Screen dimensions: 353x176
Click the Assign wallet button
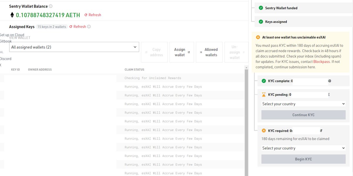pyautogui.click(x=182, y=52)
